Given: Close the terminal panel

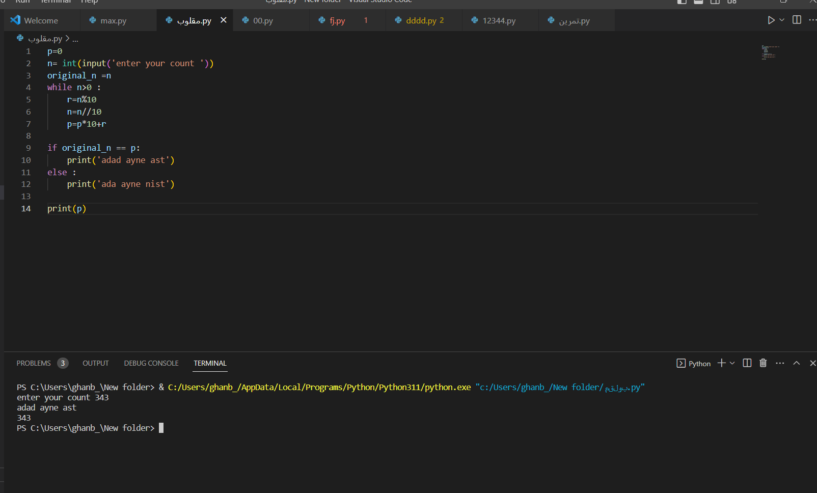Looking at the screenshot, I should (x=813, y=363).
